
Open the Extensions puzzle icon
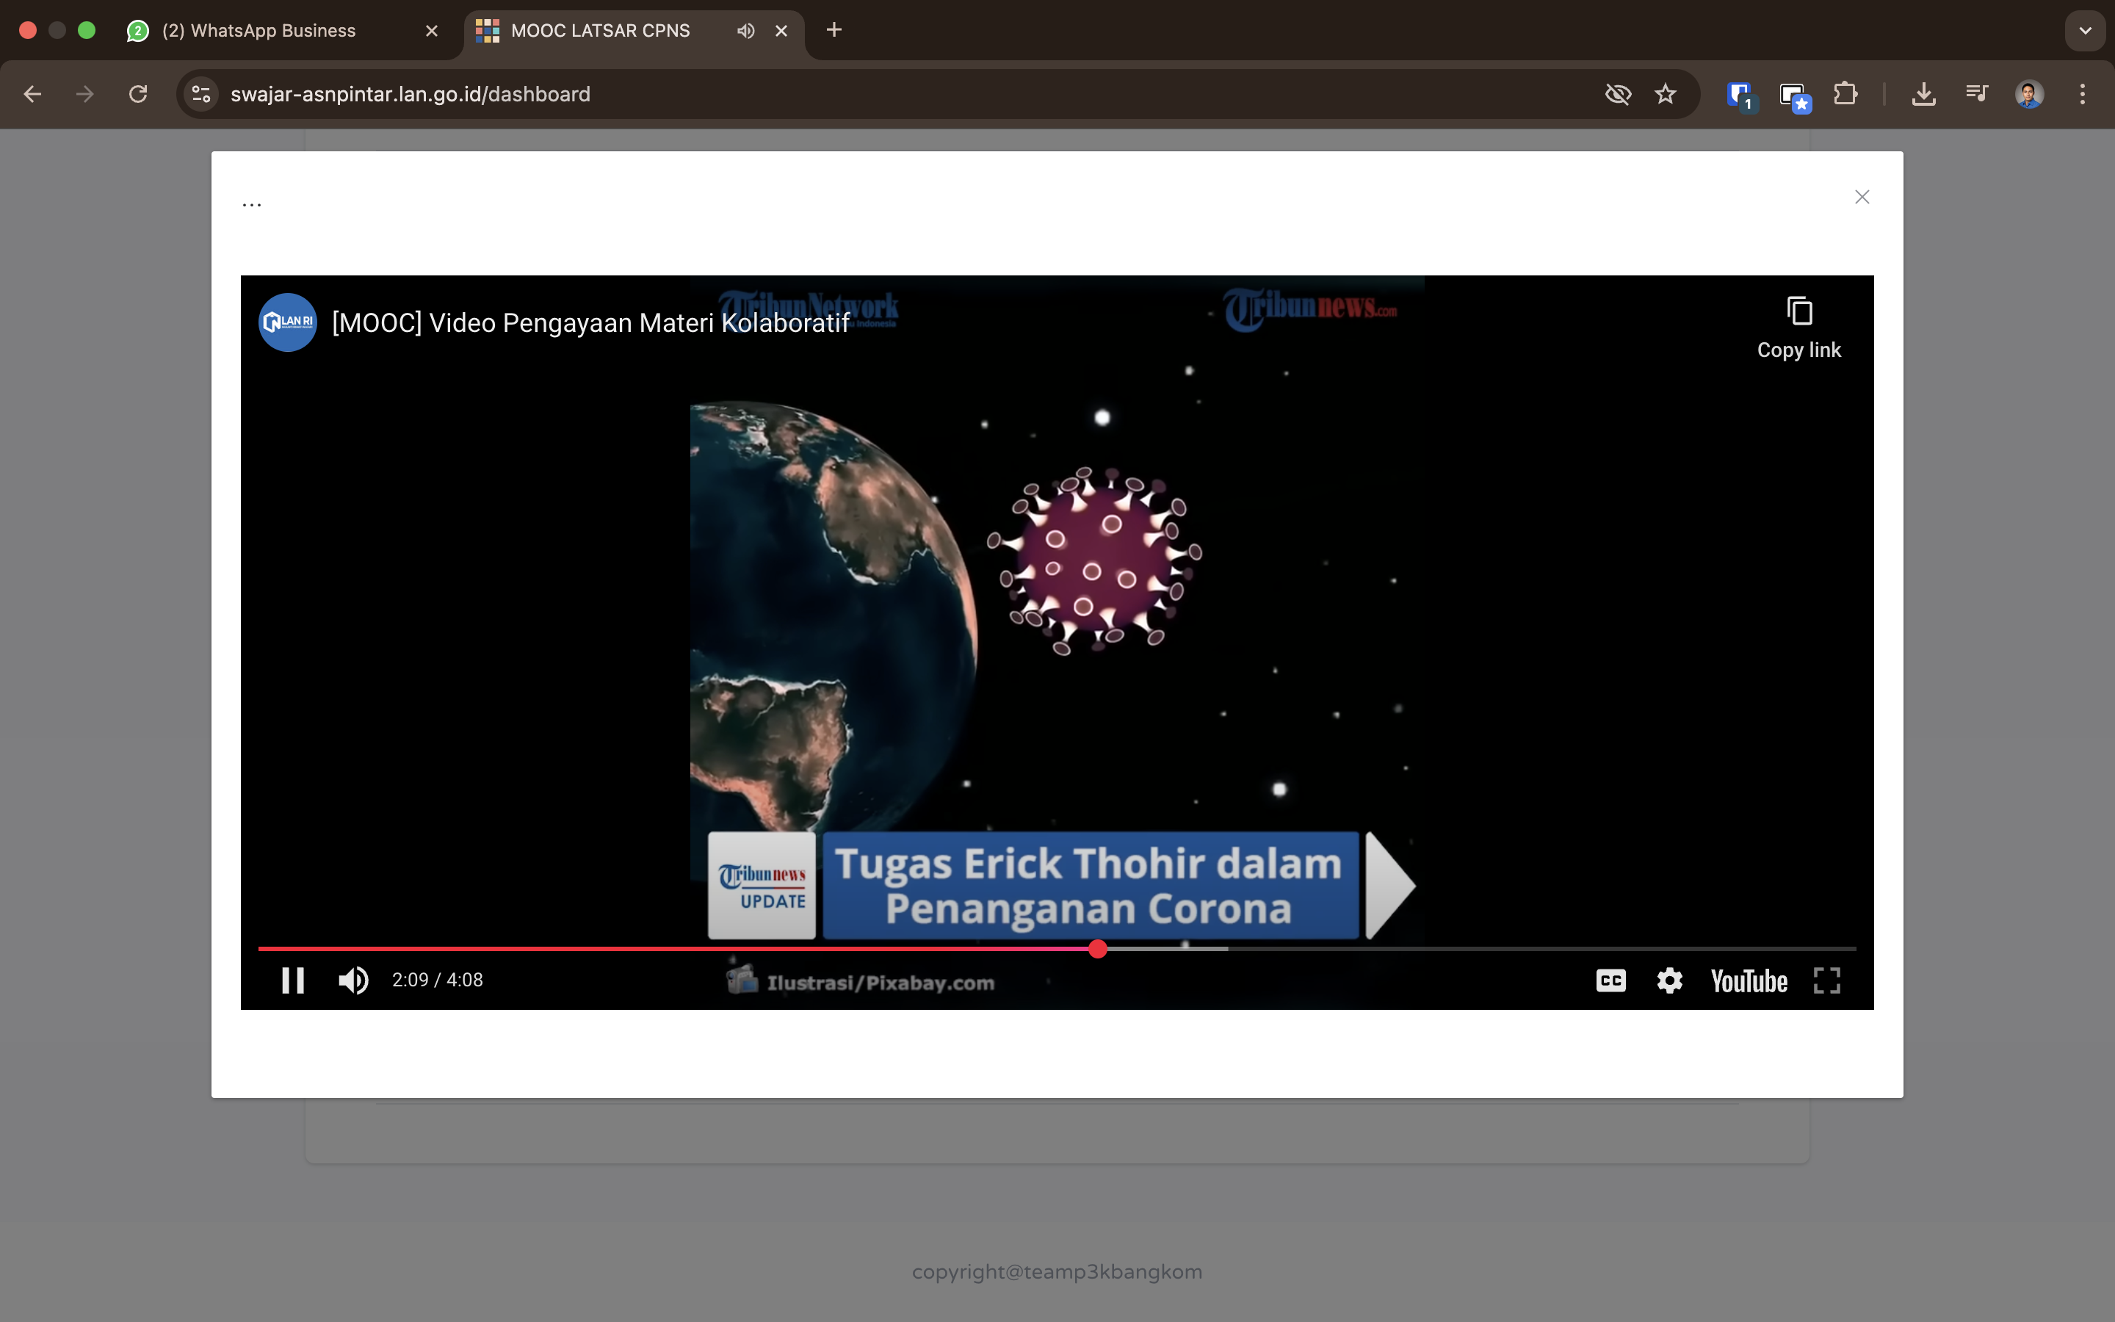[x=1845, y=93]
